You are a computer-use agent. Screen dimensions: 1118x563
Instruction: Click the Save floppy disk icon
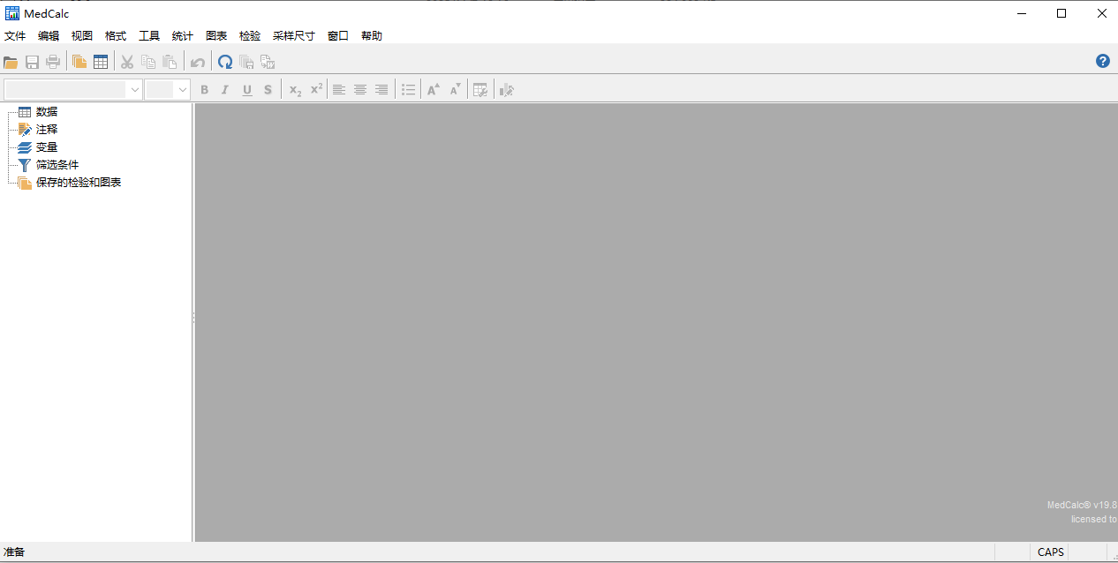[32, 62]
